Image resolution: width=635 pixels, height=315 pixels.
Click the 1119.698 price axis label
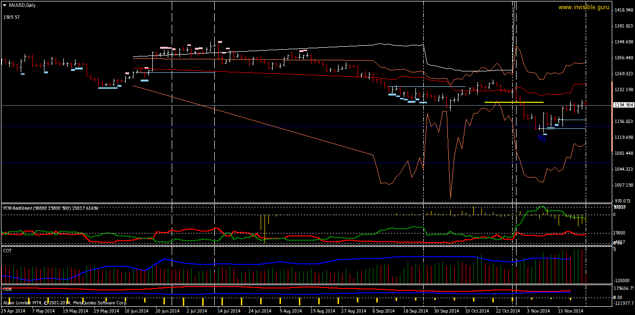coord(624,137)
